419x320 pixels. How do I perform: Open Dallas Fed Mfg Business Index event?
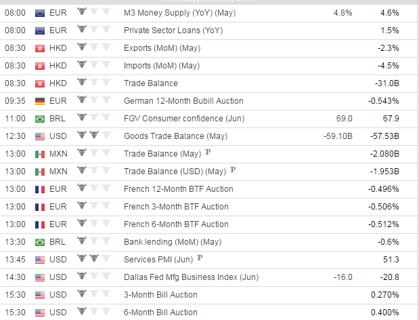click(191, 277)
